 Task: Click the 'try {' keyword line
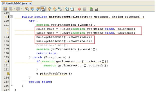(34, 21)
